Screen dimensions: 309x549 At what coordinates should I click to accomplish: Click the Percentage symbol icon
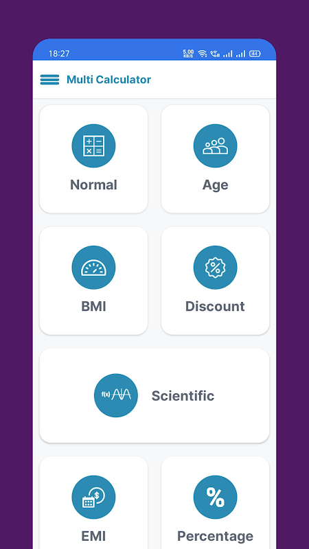(215, 497)
